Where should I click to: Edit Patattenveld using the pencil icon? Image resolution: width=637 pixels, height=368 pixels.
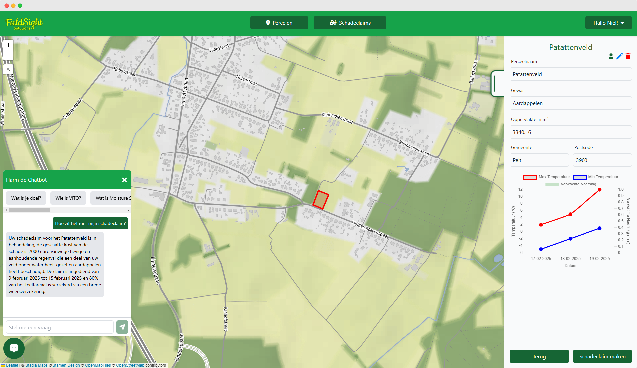pos(619,56)
